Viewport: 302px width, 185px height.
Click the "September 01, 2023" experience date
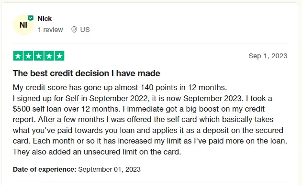[x=110, y=169]
